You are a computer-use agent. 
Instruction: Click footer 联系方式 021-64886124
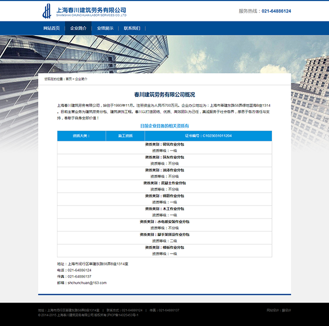click(x=124, y=310)
